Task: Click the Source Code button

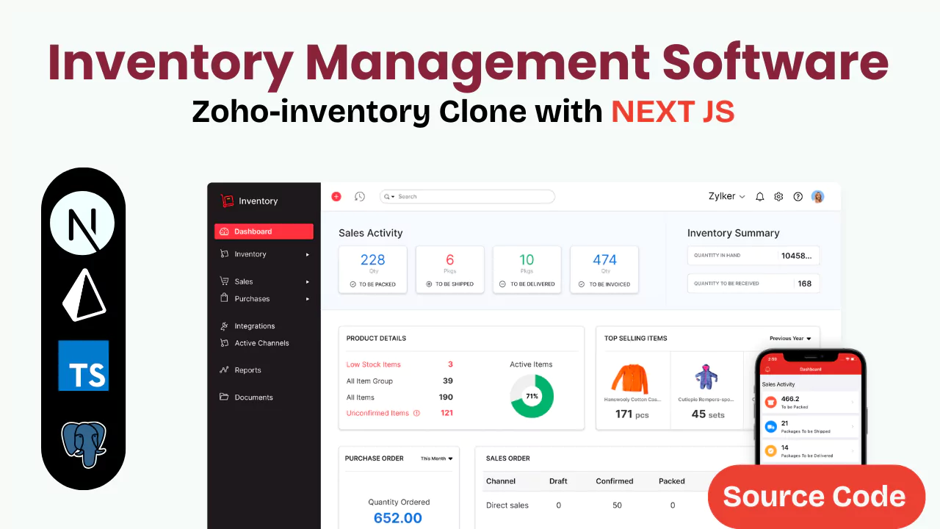Action: pyautogui.click(x=815, y=497)
